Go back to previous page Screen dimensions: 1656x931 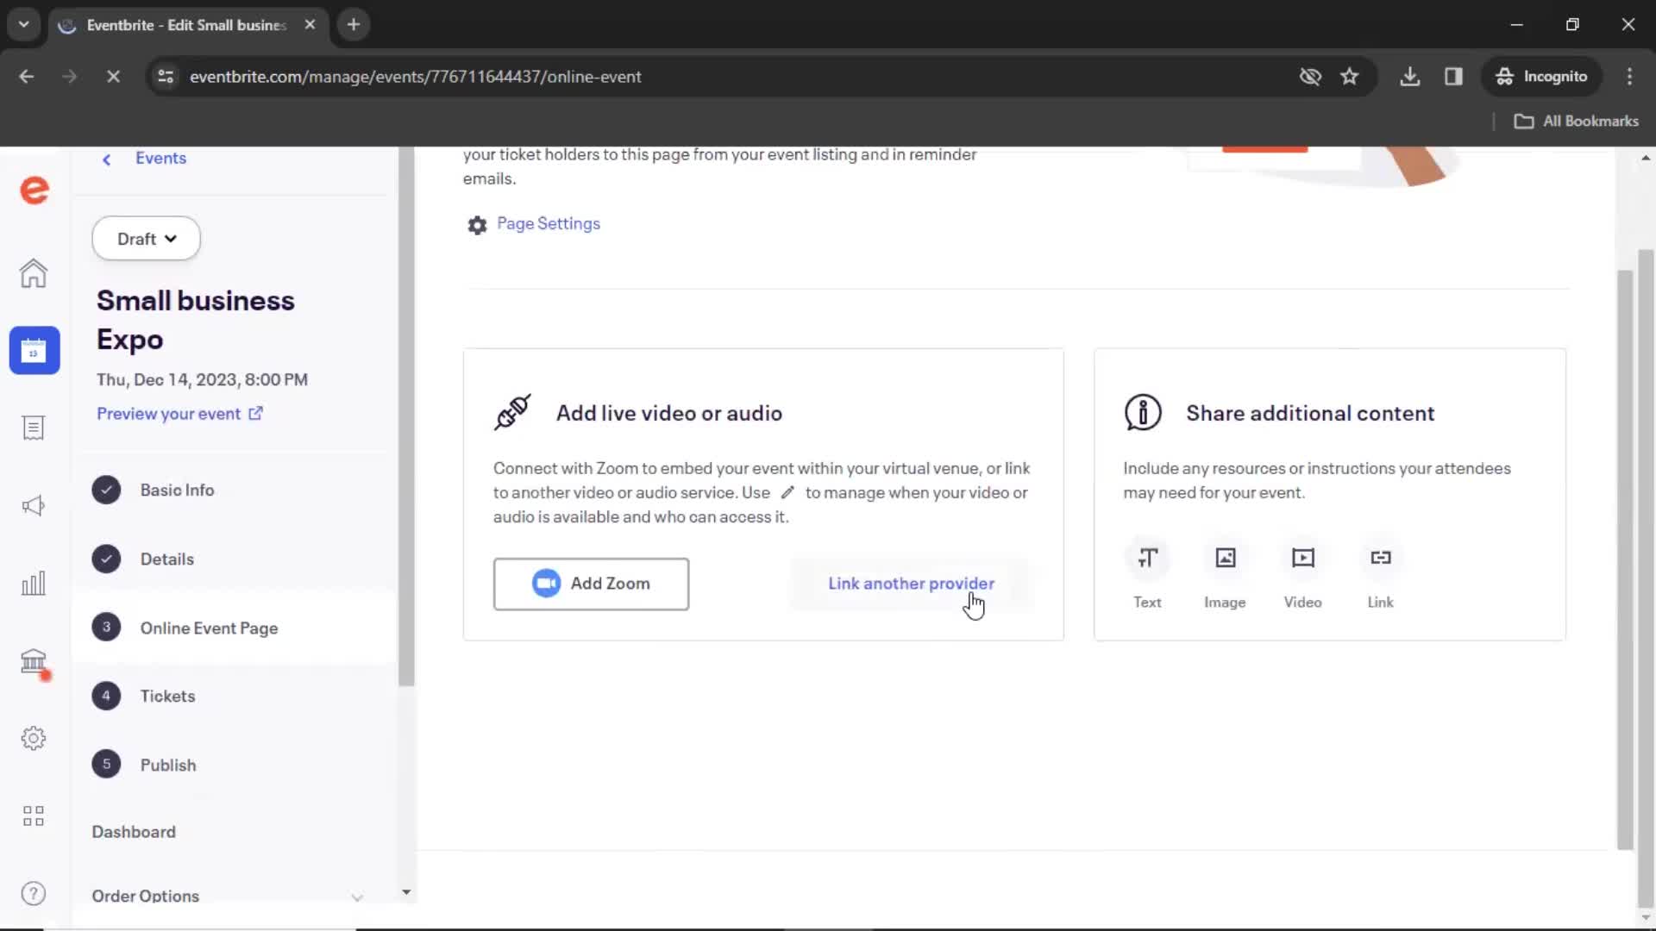click(x=27, y=77)
